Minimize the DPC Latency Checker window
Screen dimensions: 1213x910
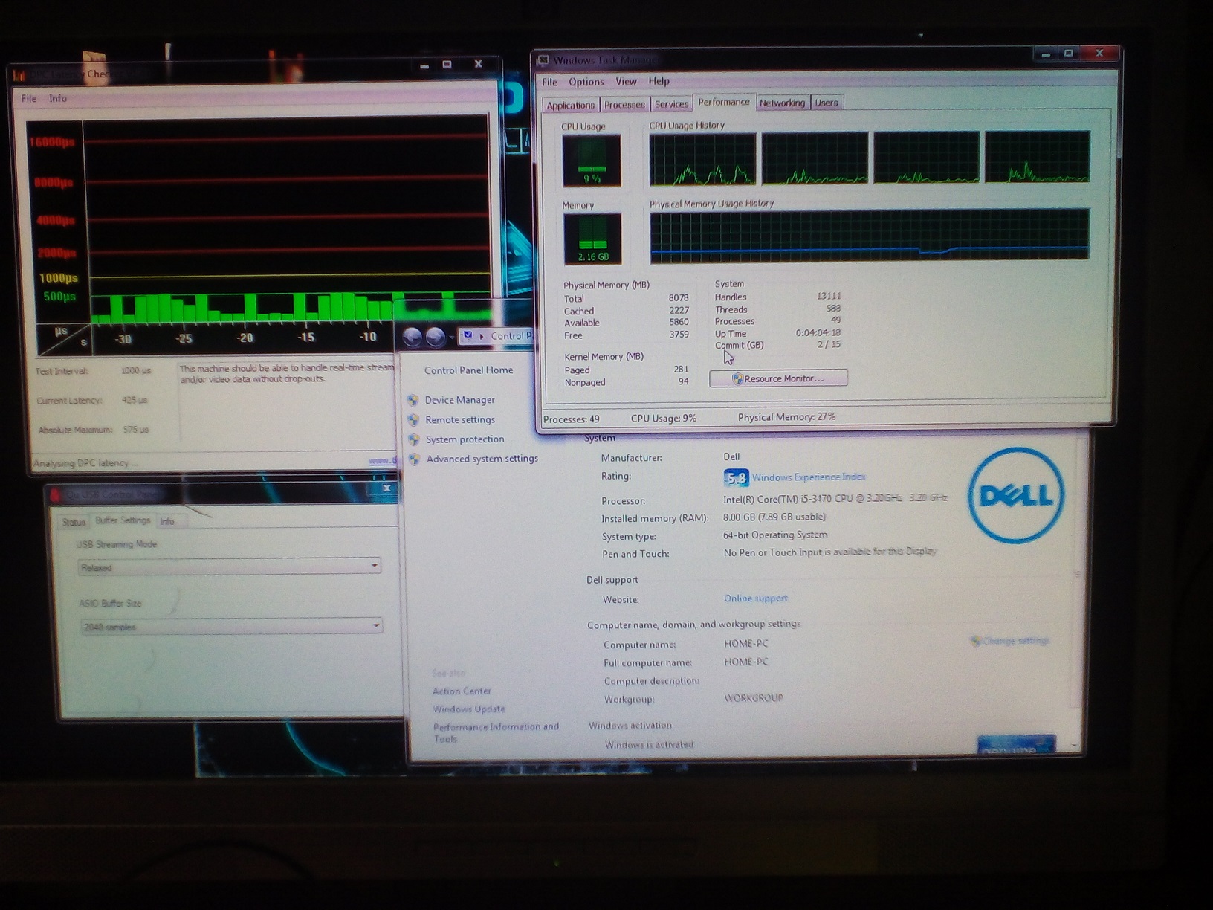tap(424, 66)
